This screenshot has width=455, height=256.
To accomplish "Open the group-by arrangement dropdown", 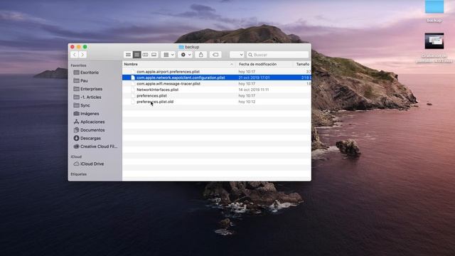I will click(x=168, y=55).
